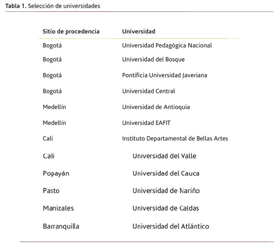The image size is (274, 251).
Task: Click Instituto Departamental de Bellas Artes
Action: pos(175,139)
